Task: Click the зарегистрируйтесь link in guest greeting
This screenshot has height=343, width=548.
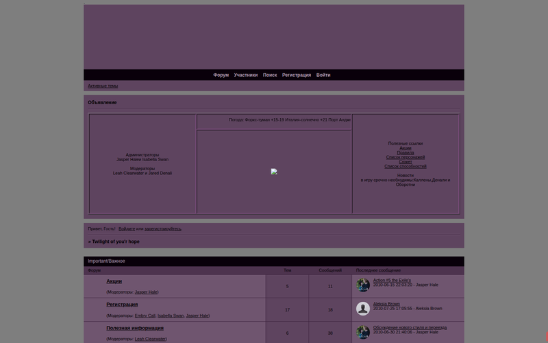Action: coord(163,228)
